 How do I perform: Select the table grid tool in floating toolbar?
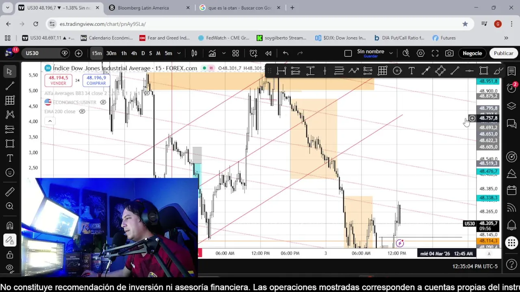click(383, 71)
